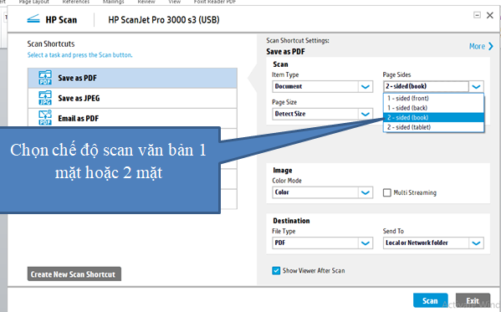Choose 1 - sided (back) option
The image size is (501, 312).
coord(433,108)
